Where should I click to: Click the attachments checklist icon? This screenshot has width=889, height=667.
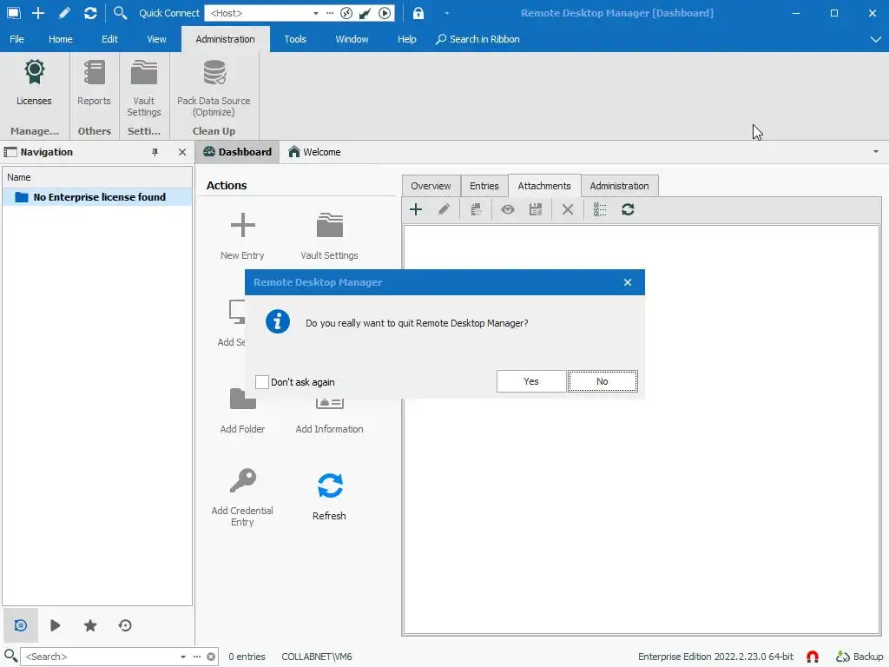600,209
